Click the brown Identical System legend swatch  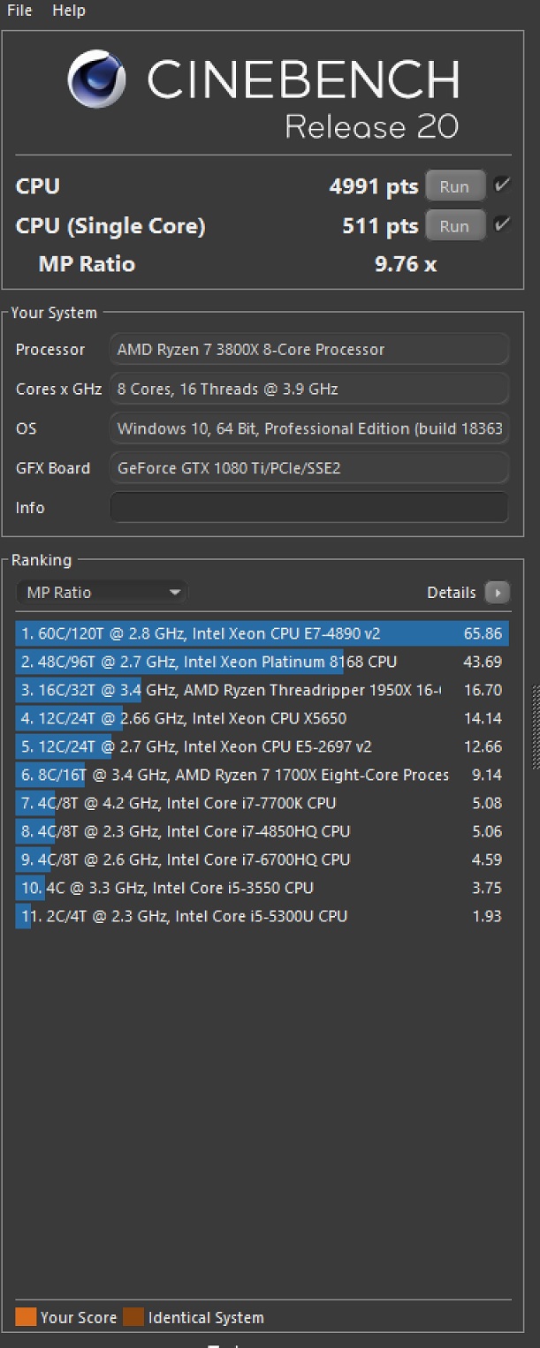[133, 1317]
